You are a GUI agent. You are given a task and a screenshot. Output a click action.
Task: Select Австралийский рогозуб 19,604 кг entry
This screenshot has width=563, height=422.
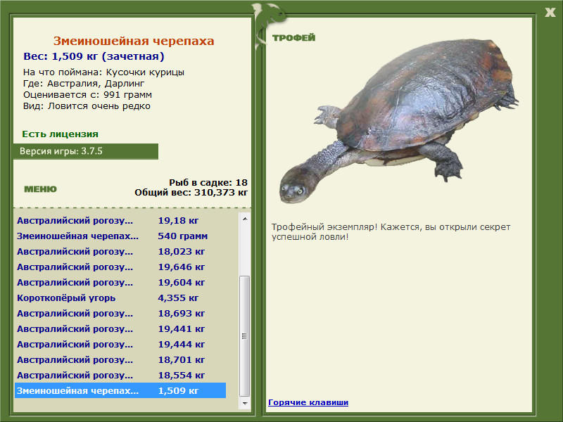(120, 283)
